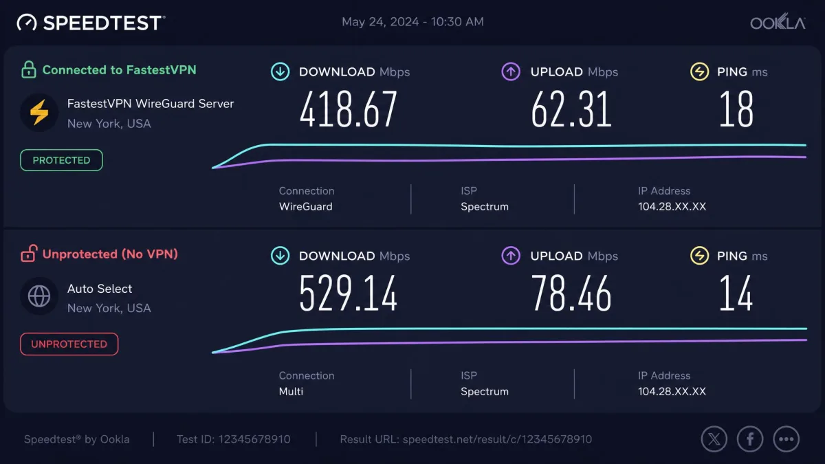
Task: Click the Unprotected (No VPN) label
Action: tap(110, 254)
